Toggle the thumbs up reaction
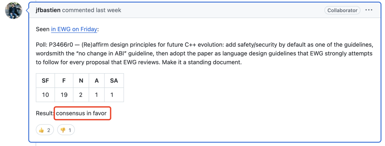Viewport: 385px width, 146px height. (45, 130)
